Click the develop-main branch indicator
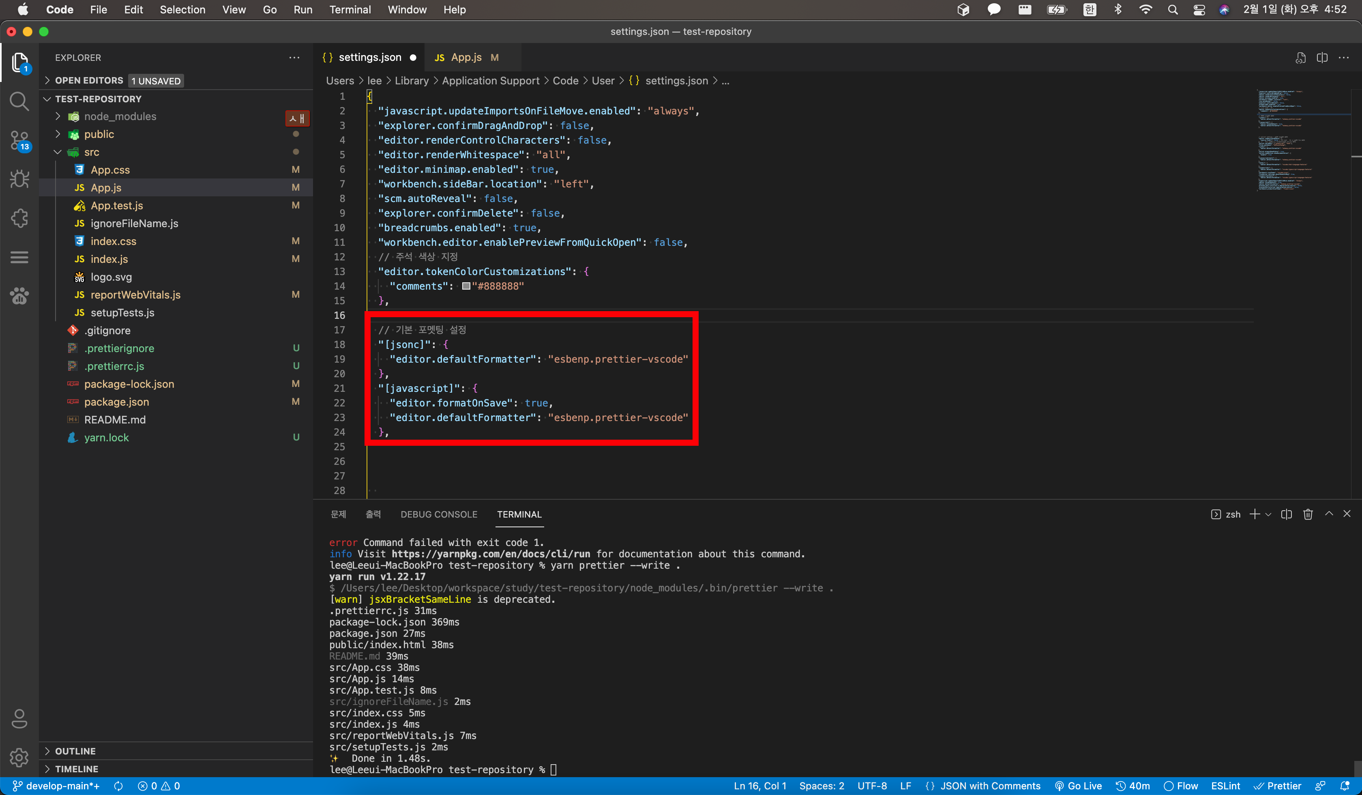This screenshot has width=1362, height=795. click(56, 786)
